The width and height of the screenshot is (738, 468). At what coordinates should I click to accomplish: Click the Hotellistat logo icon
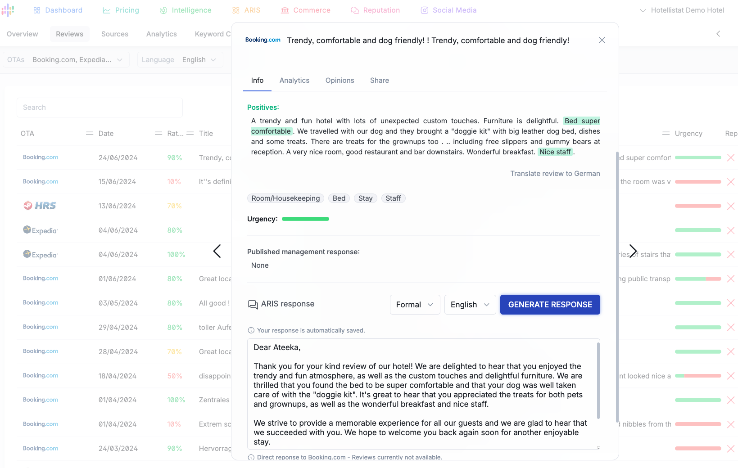[8, 10]
